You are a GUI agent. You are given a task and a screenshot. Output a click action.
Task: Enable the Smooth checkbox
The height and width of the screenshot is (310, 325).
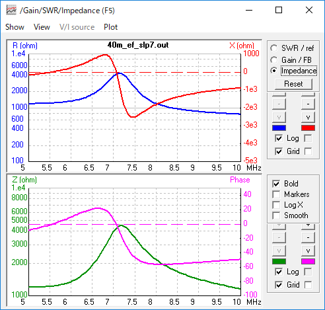click(x=276, y=215)
